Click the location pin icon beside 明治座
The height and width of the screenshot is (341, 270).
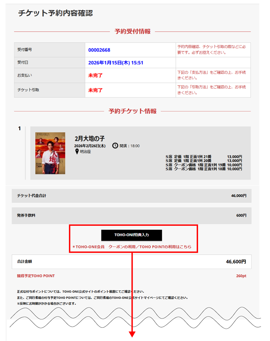(77, 152)
